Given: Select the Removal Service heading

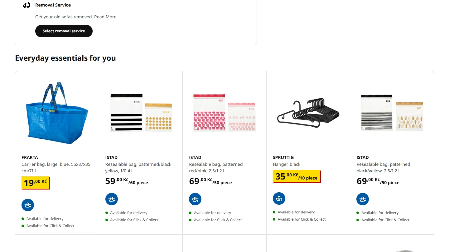Looking at the screenshot, I should point(53,5).
